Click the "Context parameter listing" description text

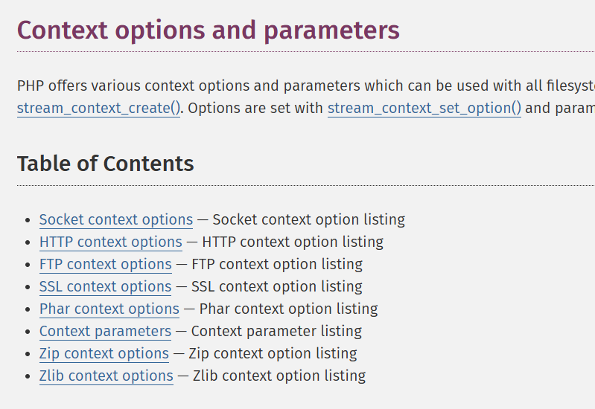(x=276, y=331)
